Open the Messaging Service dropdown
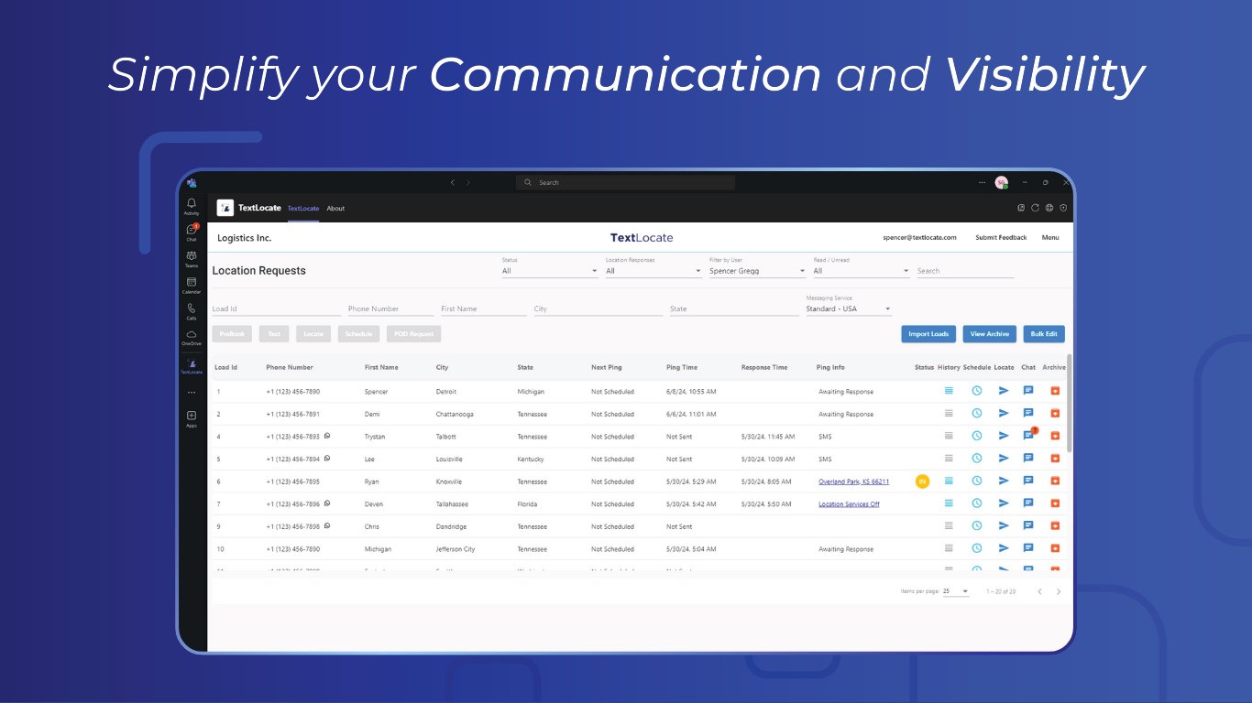Image resolution: width=1252 pixels, height=703 pixels. tap(849, 309)
